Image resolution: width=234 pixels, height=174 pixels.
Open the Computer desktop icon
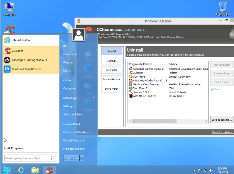(9, 9)
